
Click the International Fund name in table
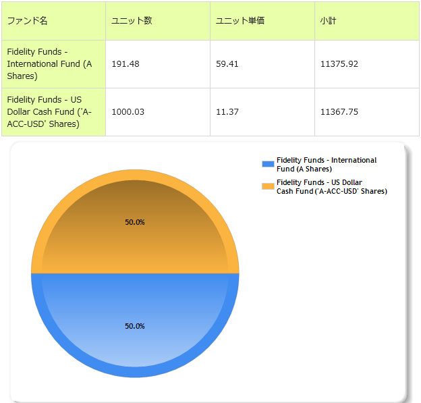tap(49, 64)
